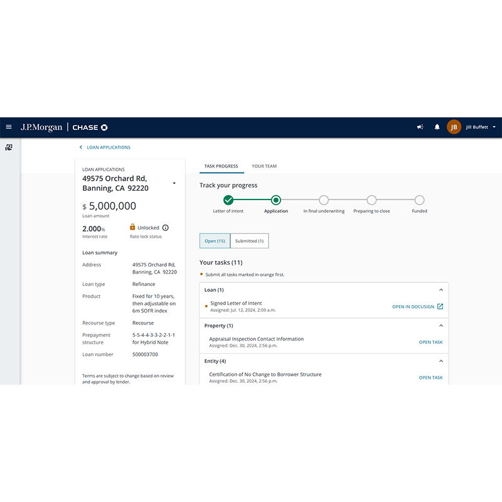
Task: Open task for Appraisal Inspection Contact Information
Action: pyautogui.click(x=430, y=343)
